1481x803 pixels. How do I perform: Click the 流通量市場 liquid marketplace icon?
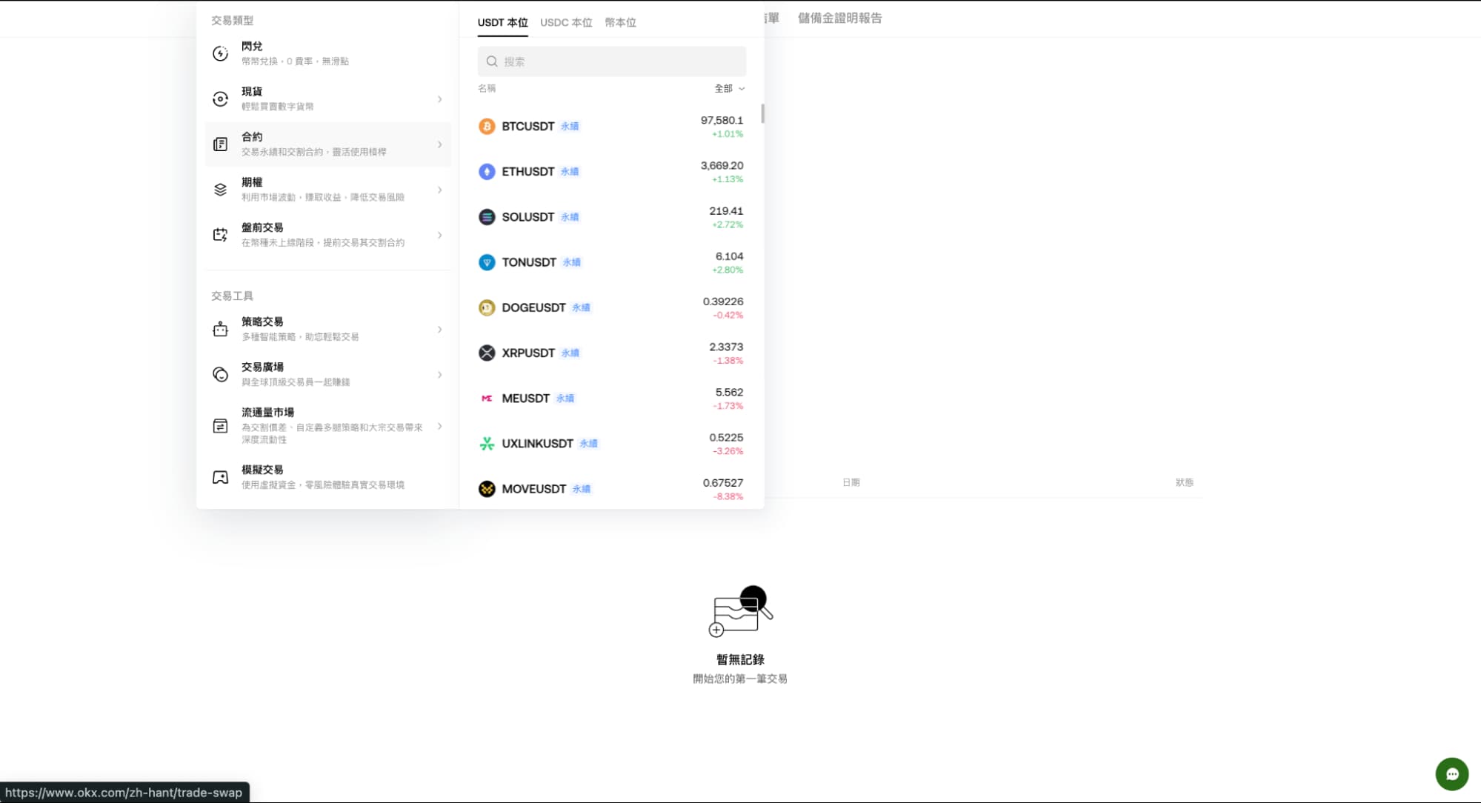pyautogui.click(x=220, y=426)
